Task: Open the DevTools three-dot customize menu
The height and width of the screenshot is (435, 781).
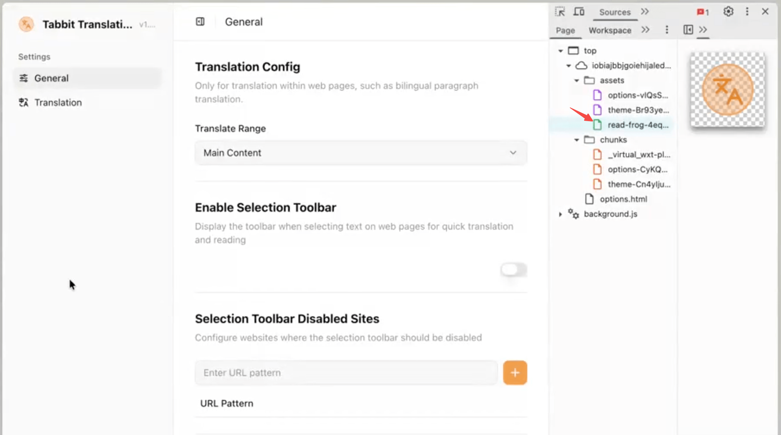Action: tap(747, 12)
